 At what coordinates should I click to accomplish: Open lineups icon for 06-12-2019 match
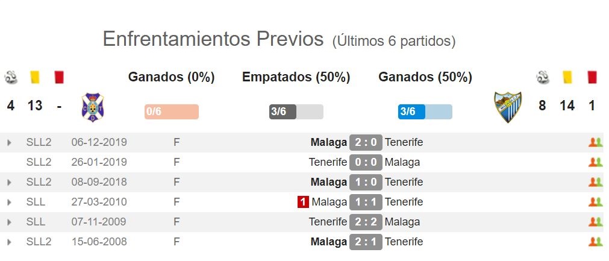(x=595, y=142)
